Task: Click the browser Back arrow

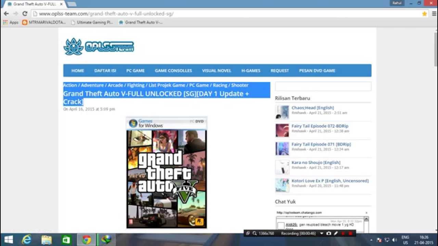Action: click(6, 14)
